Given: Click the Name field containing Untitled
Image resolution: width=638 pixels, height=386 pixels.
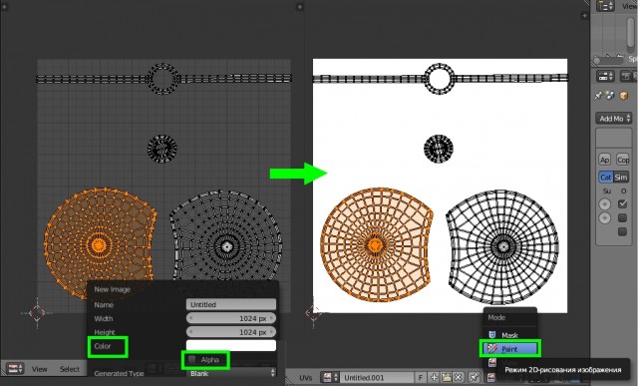Looking at the screenshot, I should point(231,304).
